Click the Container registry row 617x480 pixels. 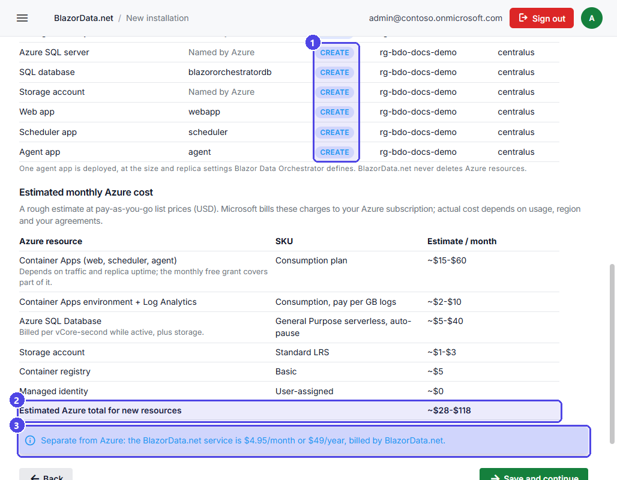pos(289,371)
